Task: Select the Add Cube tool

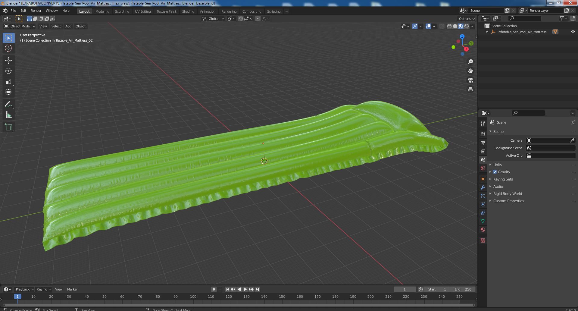Action: [8, 127]
